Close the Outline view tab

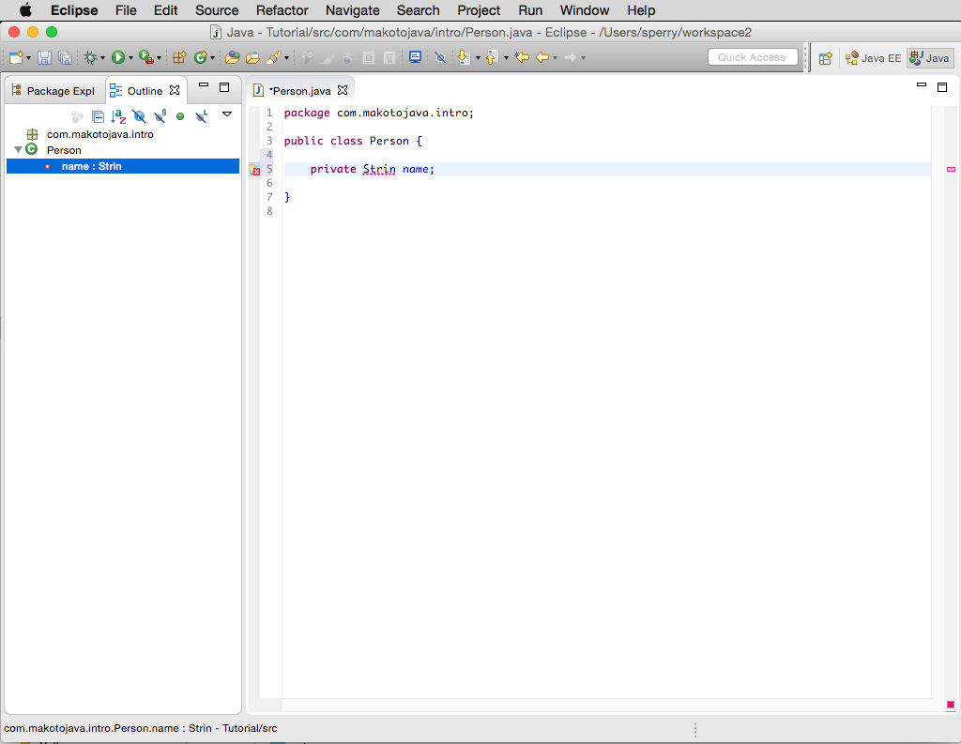click(x=175, y=90)
